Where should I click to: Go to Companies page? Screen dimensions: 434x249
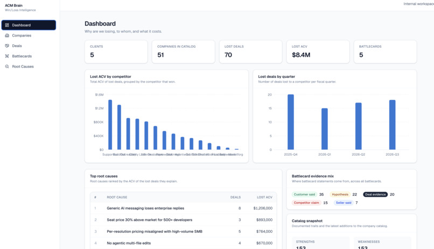(x=29, y=35)
